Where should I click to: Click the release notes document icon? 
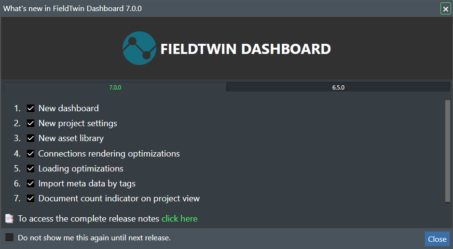click(x=9, y=219)
